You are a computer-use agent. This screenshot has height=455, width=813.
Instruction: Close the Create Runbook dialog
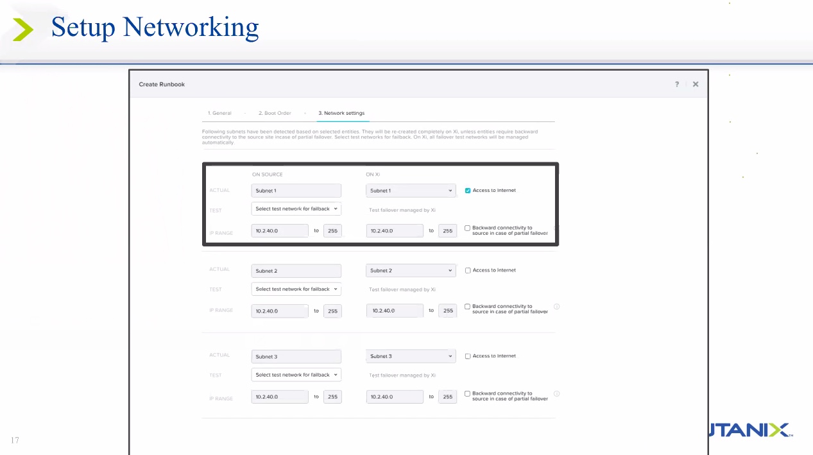[696, 84]
